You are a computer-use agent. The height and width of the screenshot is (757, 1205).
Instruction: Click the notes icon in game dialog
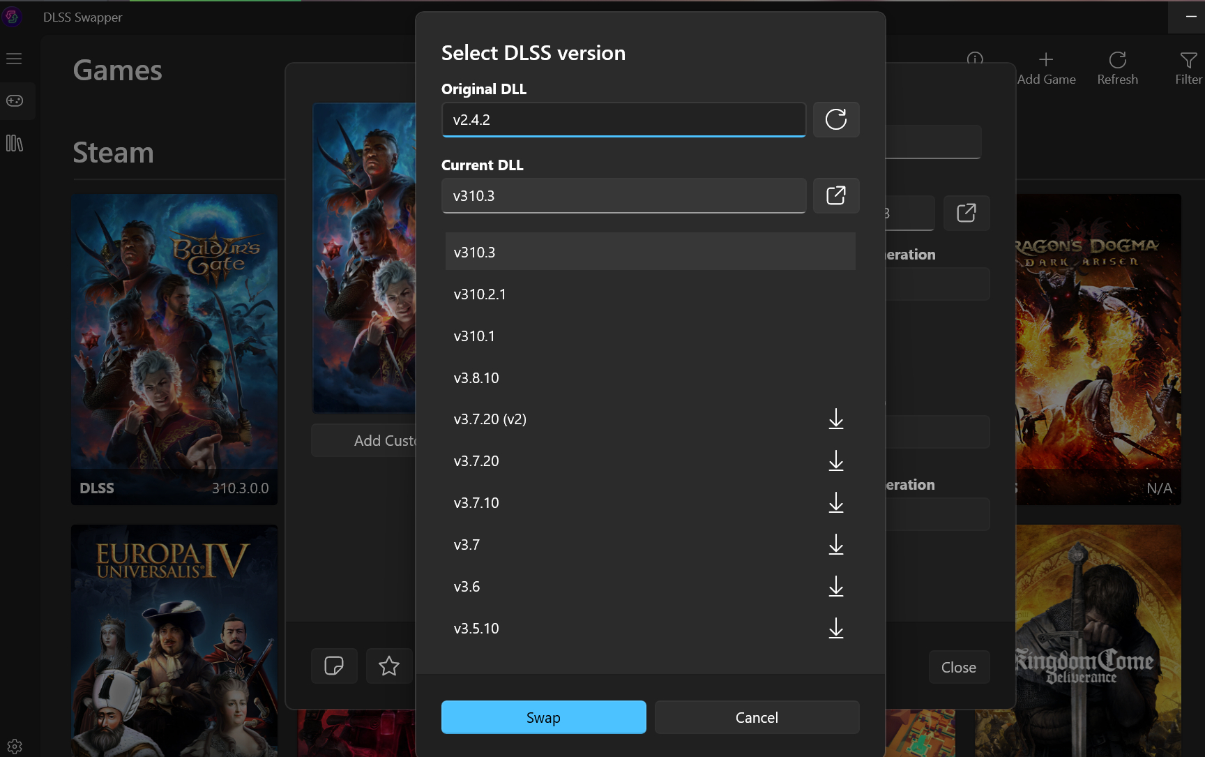pos(334,666)
